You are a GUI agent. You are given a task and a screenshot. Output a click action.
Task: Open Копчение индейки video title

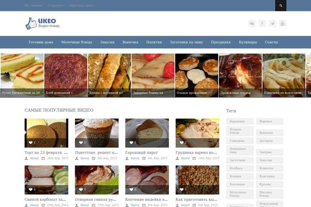pyautogui.click(x=146, y=199)
